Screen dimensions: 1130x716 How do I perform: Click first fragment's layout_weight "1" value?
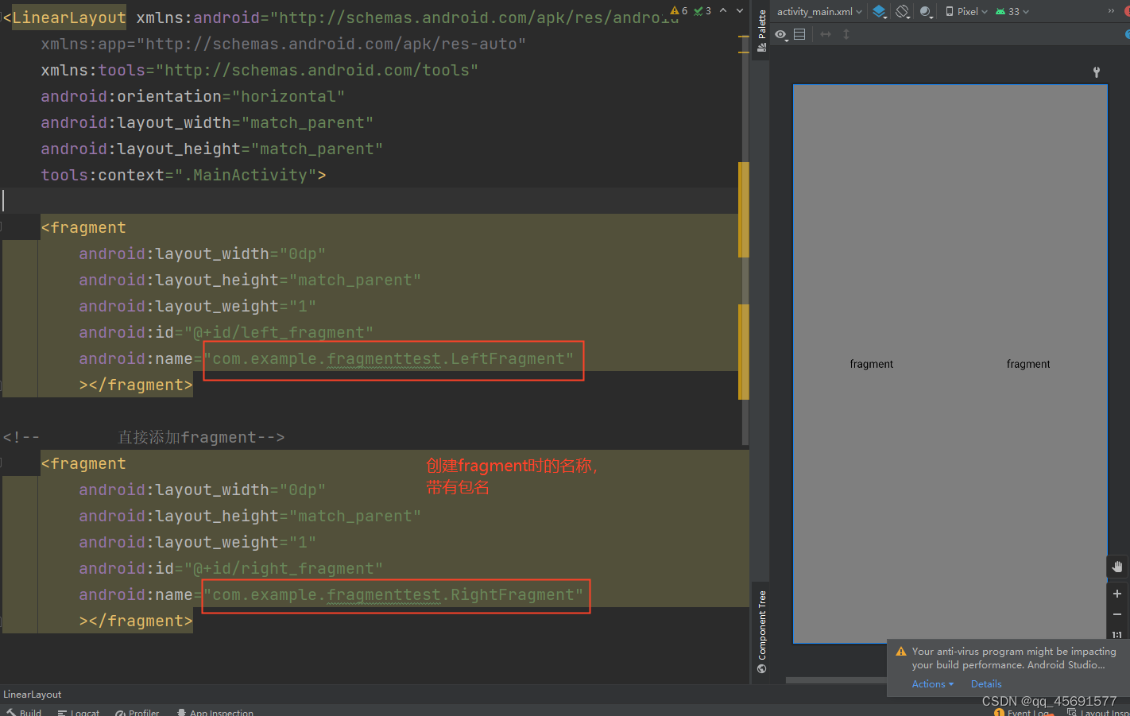pos(303,307)
